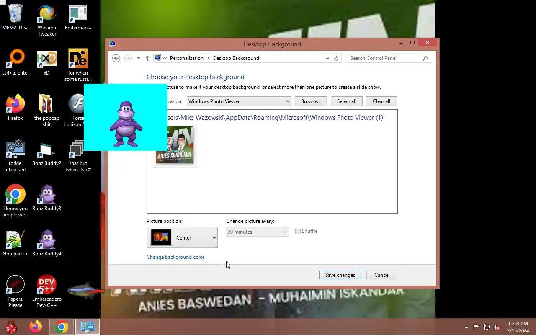Open Windows Photo Viewer location dropdown
536x335 pixels.
click(x=239, y=101)
